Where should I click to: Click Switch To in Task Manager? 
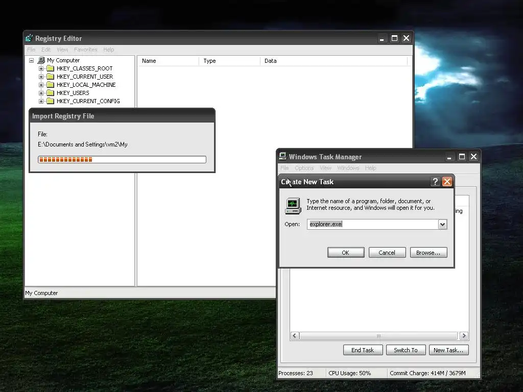coord(406,350)
